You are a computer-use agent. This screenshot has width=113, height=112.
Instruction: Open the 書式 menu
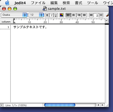point(79,3)
